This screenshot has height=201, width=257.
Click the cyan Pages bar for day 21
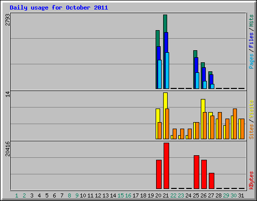[x=167, y=70]
